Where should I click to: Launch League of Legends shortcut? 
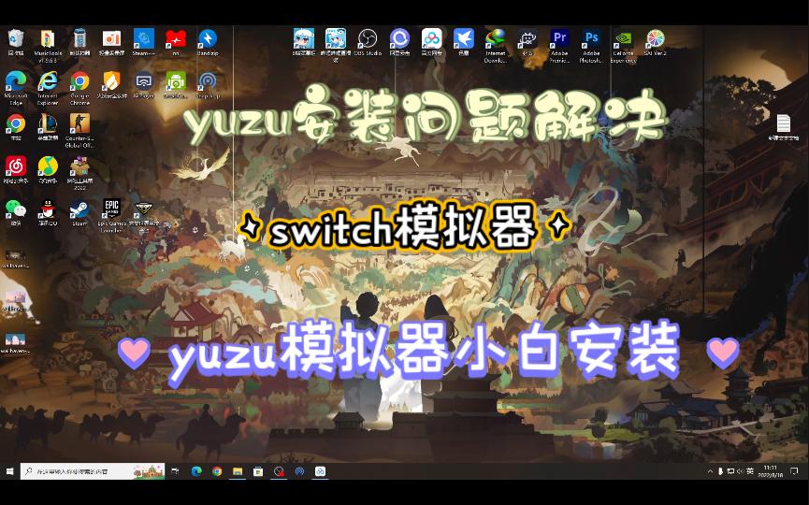[48, 123]
